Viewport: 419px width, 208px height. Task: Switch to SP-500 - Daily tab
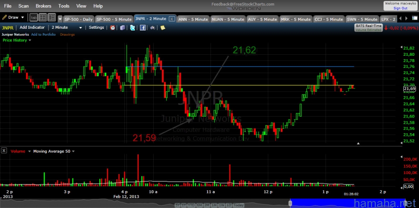click(79, 19)
